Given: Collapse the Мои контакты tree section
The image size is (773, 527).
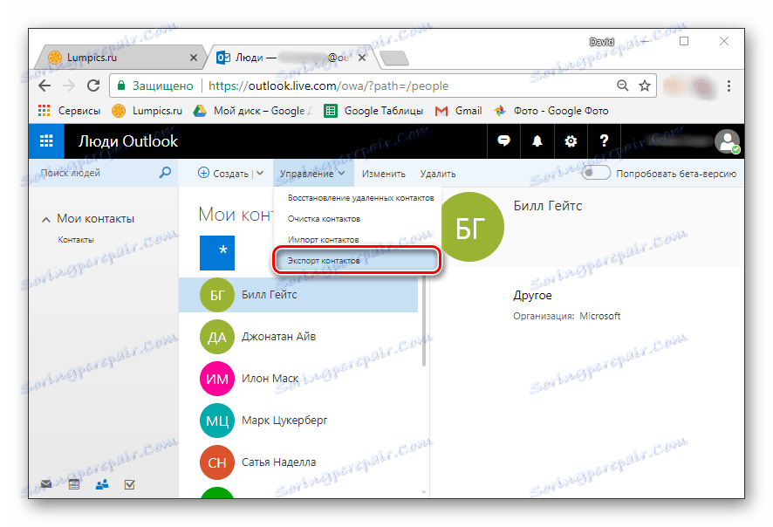Looking at the screenshot, I should (46, 219).
